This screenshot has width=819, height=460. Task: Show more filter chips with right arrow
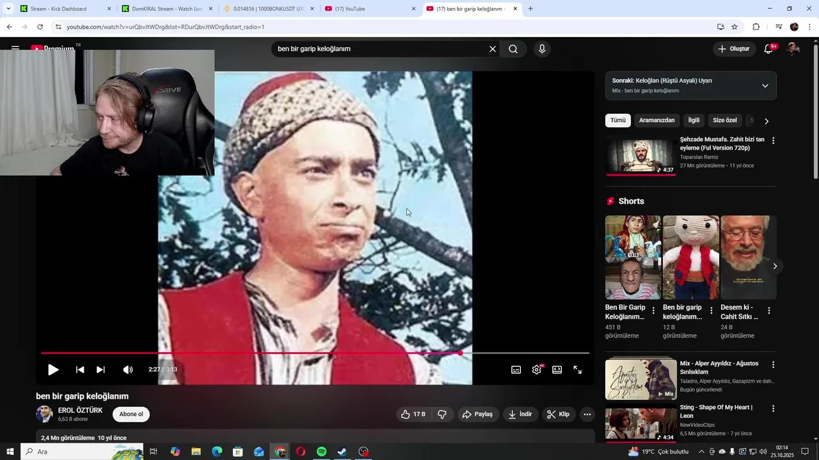(767, 121)
